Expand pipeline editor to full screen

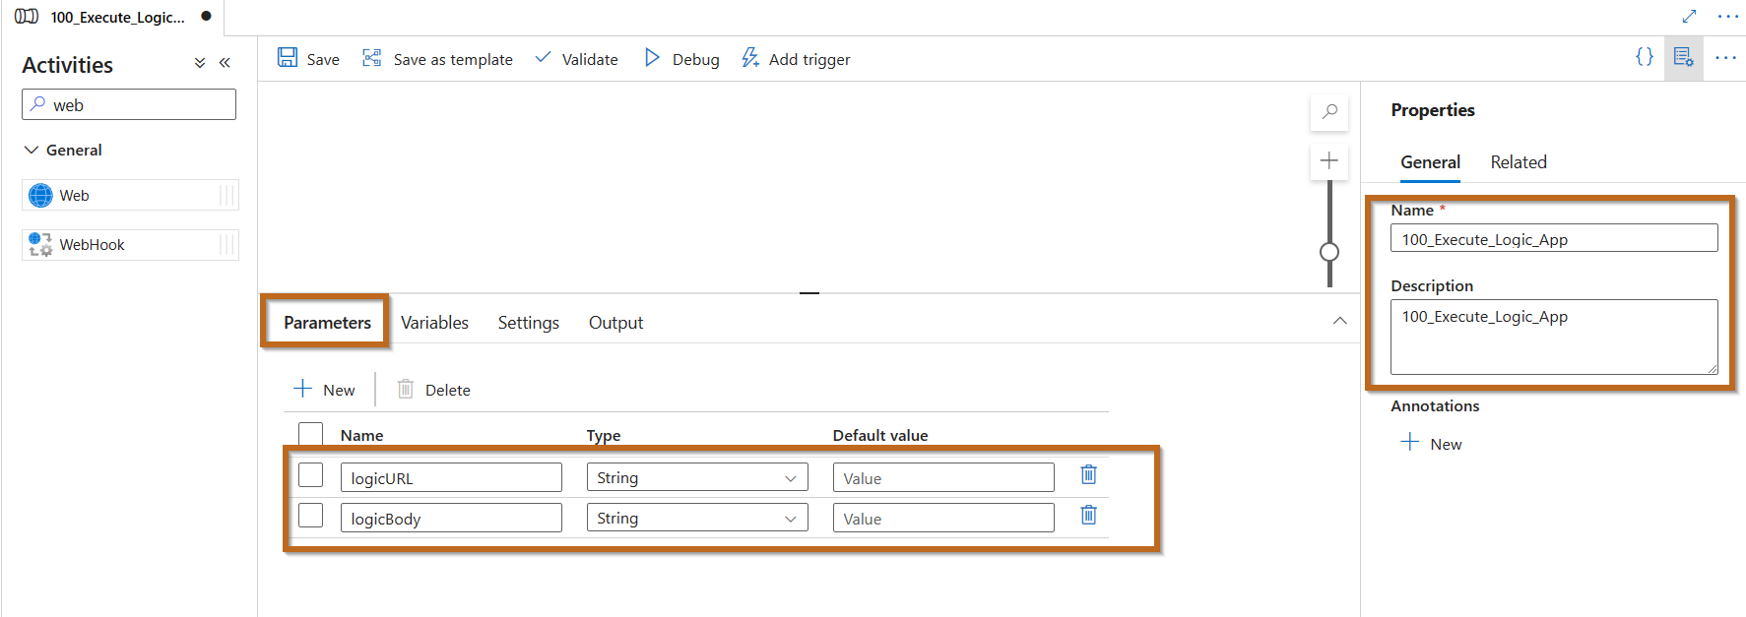1689,17
